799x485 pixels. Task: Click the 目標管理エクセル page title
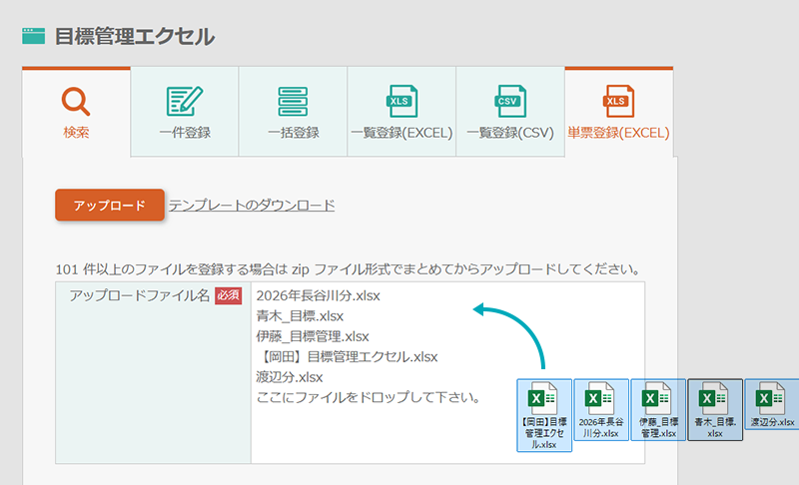click(135, 37)
